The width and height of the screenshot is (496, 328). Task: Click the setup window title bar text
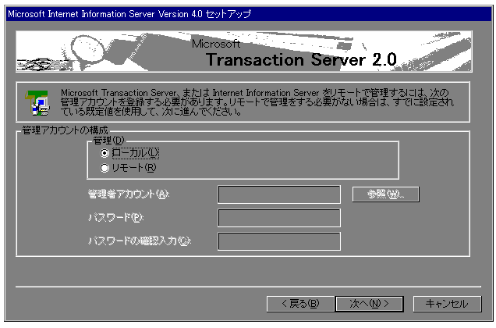point(129,14)
